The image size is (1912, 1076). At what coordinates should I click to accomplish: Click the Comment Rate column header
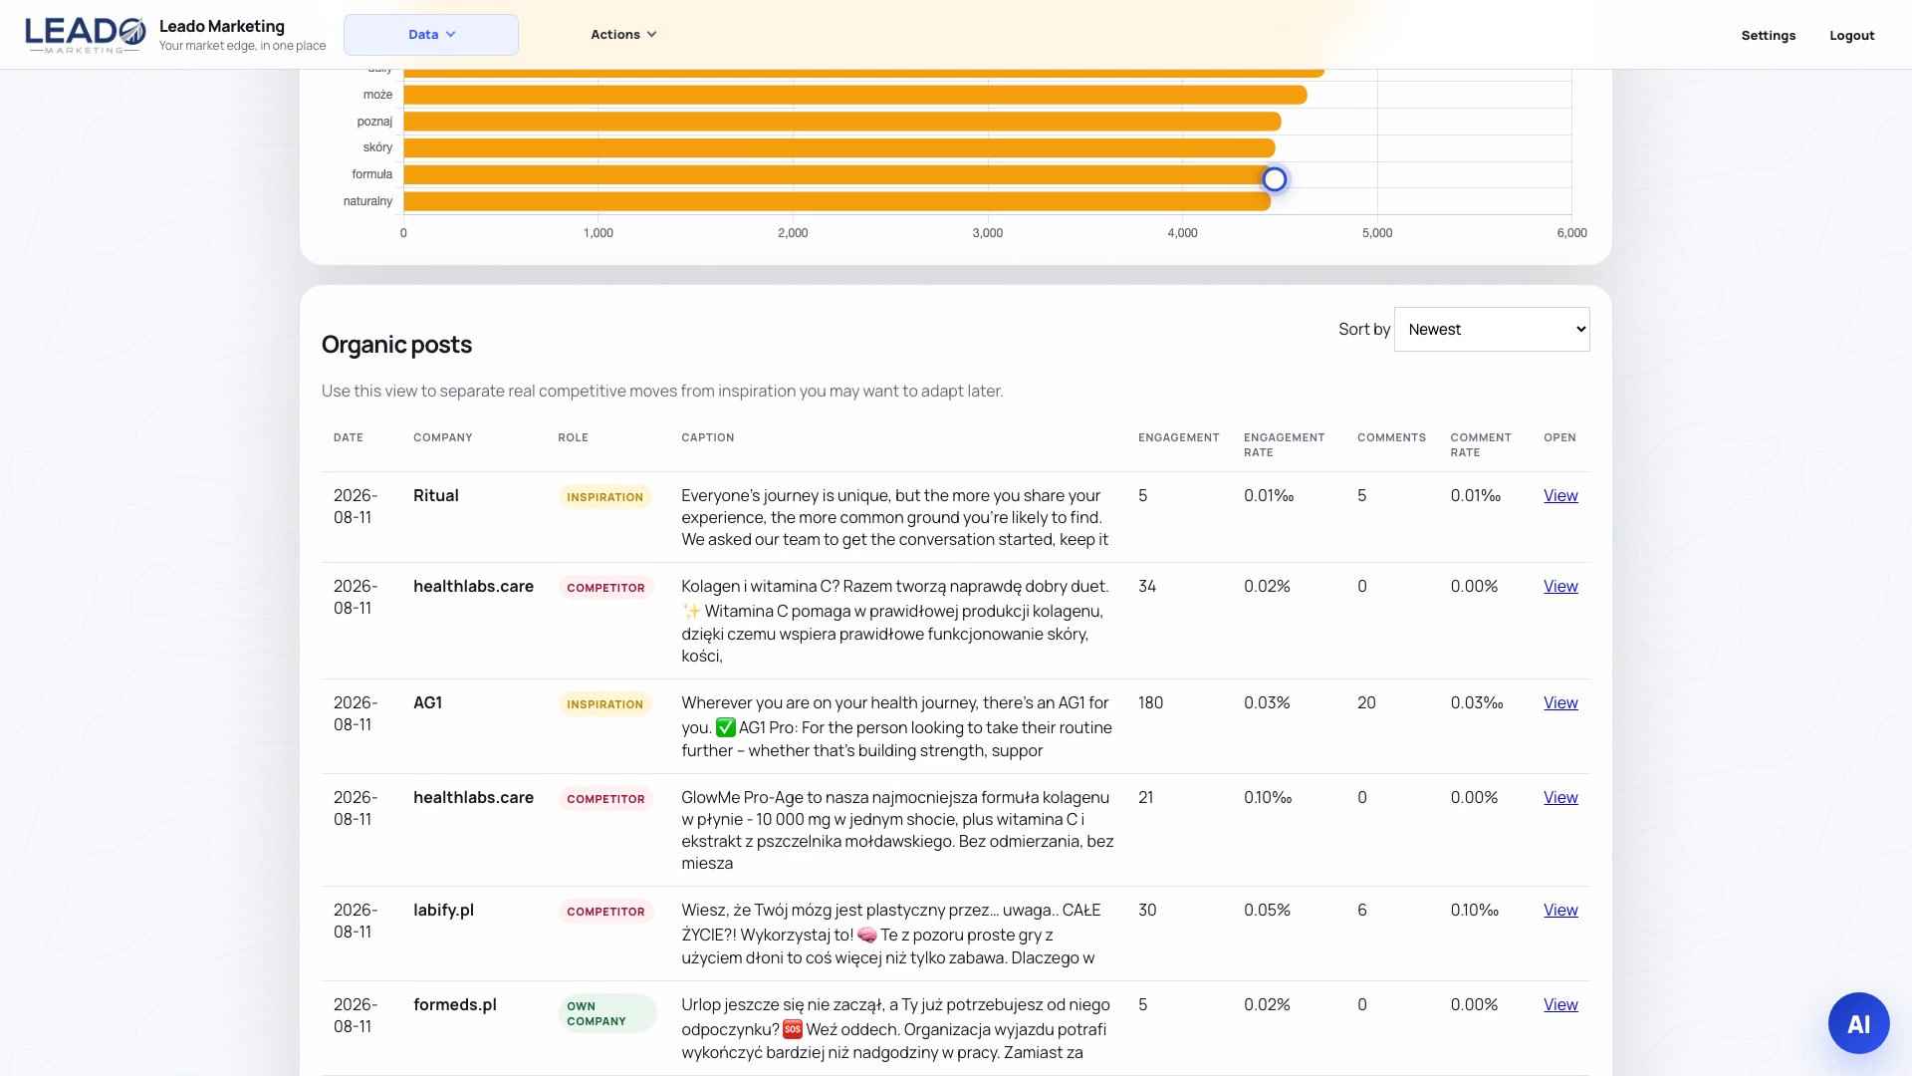1481,445
